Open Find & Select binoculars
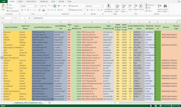The width and height of the screenshot is (181, 107). [165, 8]
